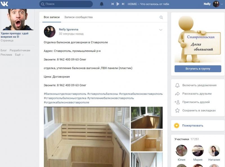
Task: Open post timestamp 32 секунды назад
Action: click(71, 34)
